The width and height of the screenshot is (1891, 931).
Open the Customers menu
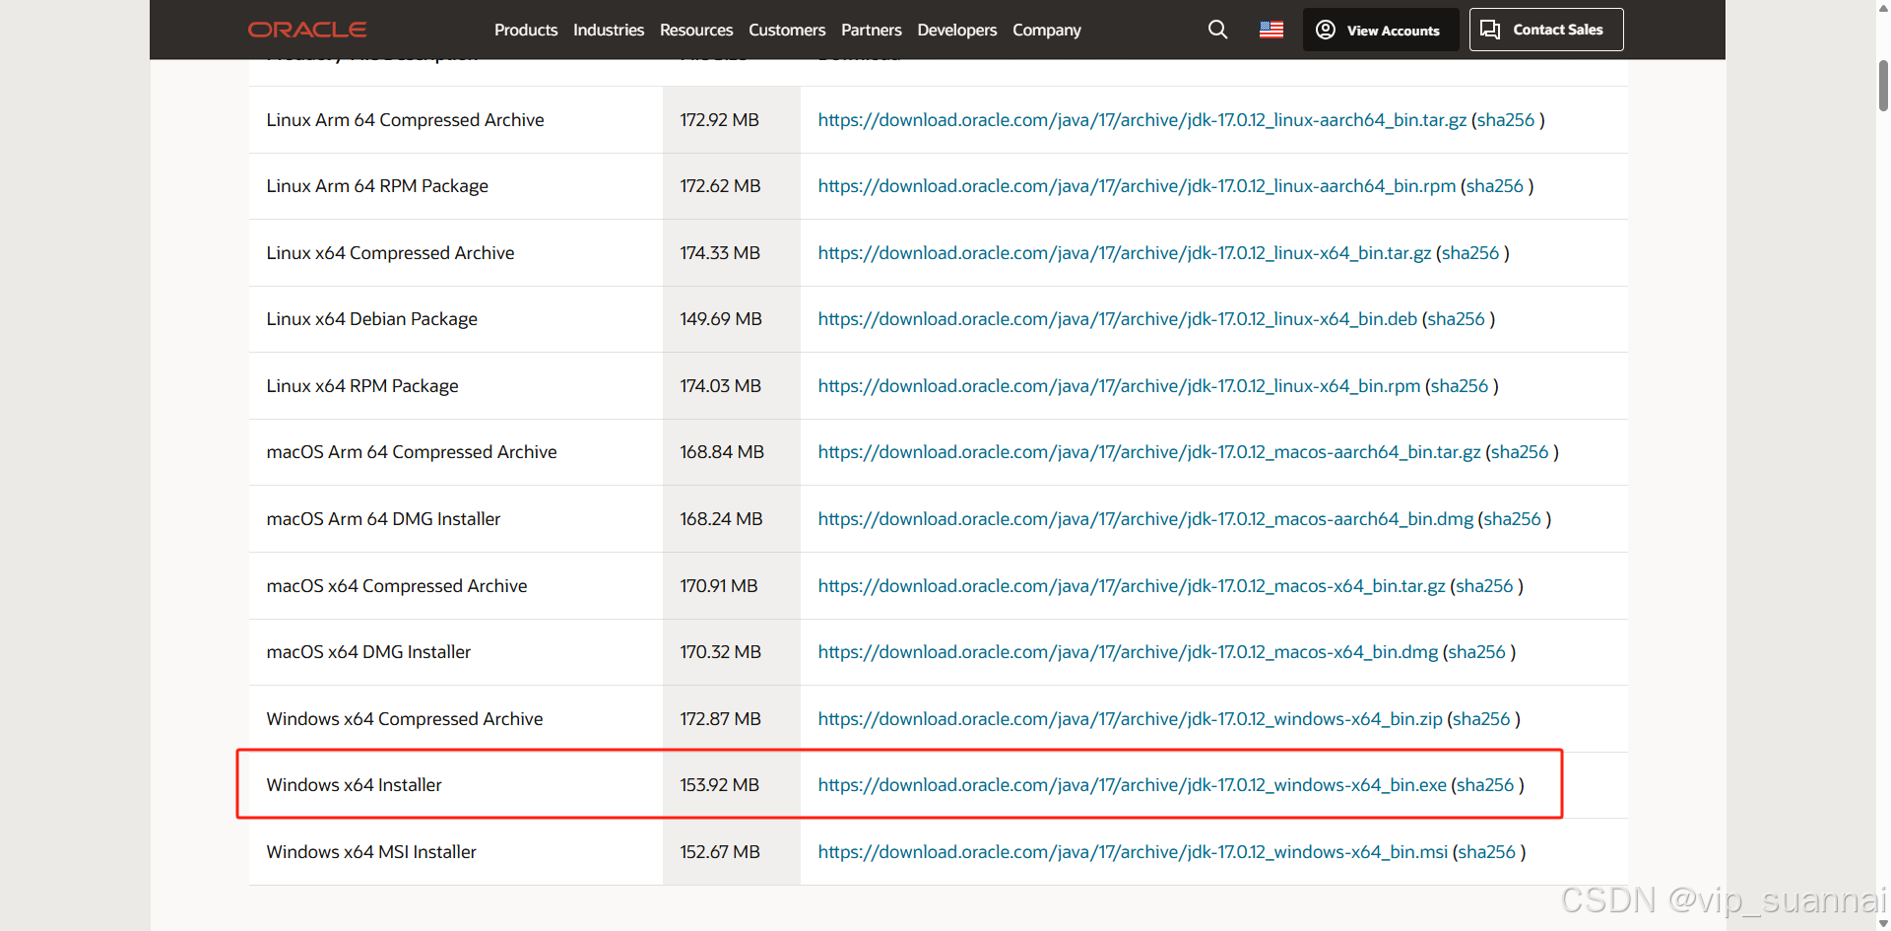(787, 30)
